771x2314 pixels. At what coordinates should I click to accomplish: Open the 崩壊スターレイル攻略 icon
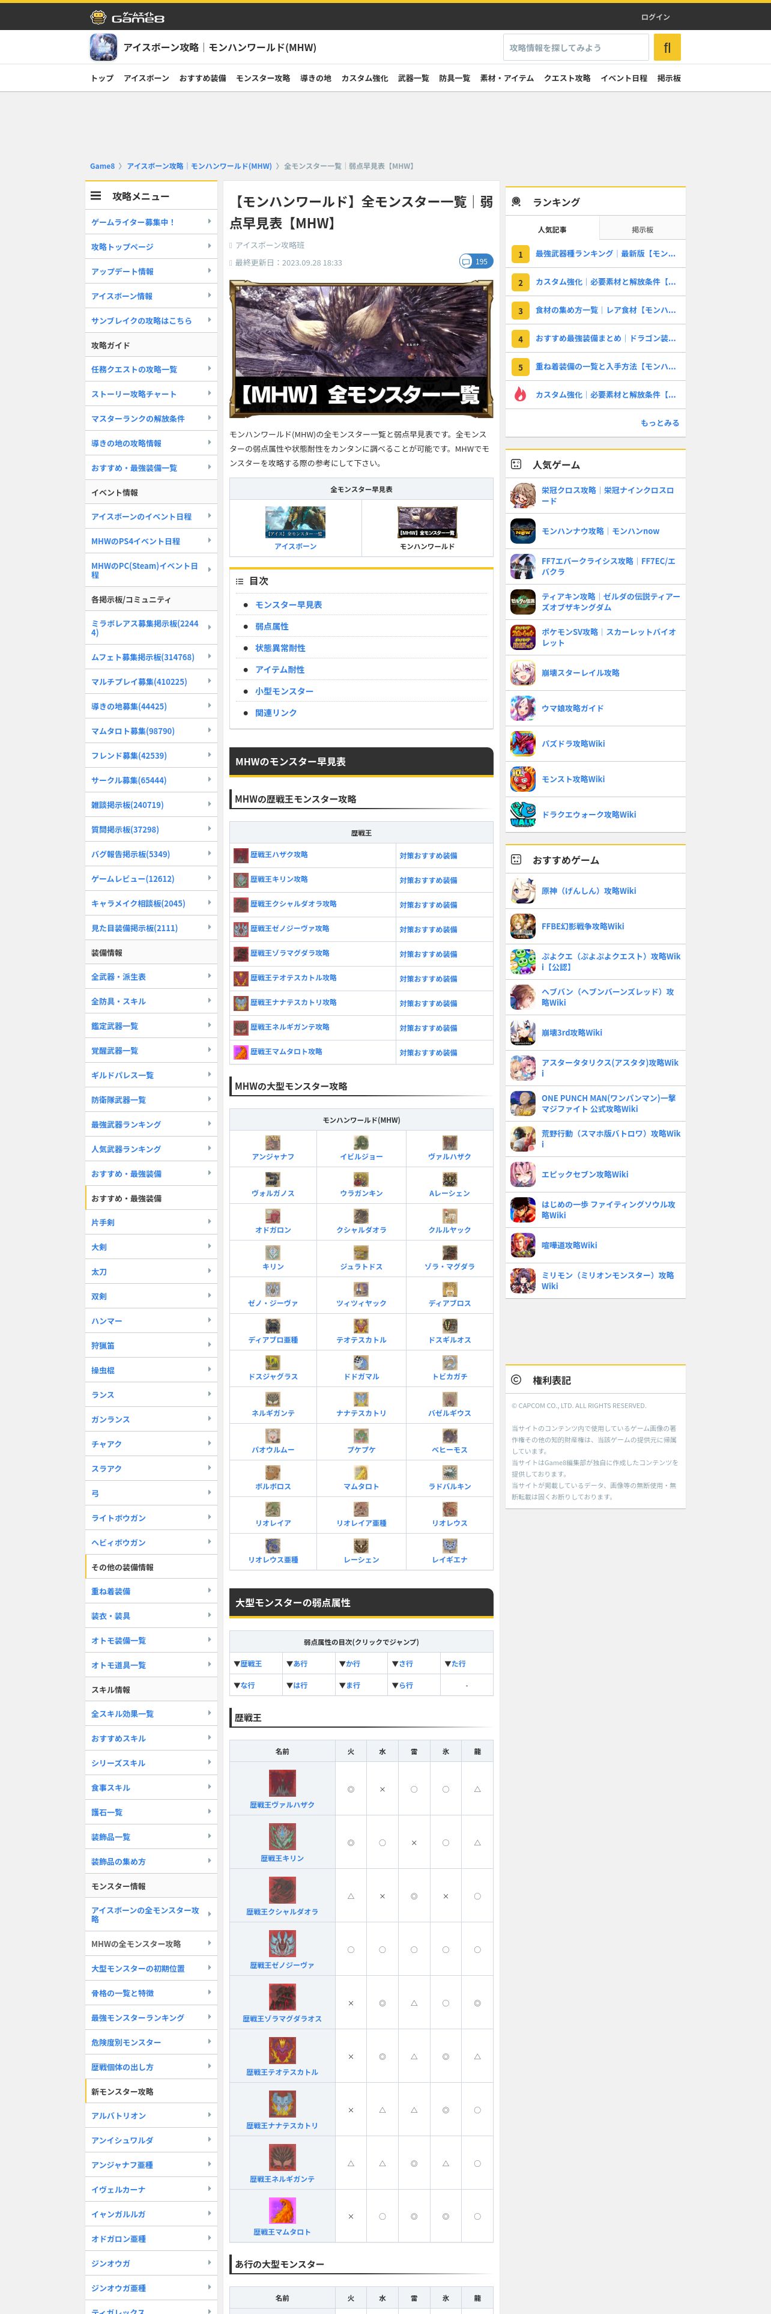click(523, 673)
